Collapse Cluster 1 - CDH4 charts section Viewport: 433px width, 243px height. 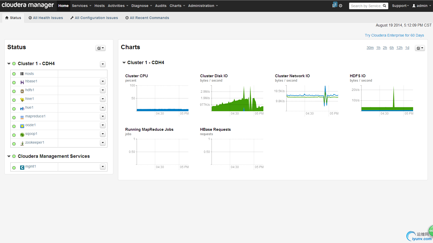pyautogui.click(x=124, y=63)
